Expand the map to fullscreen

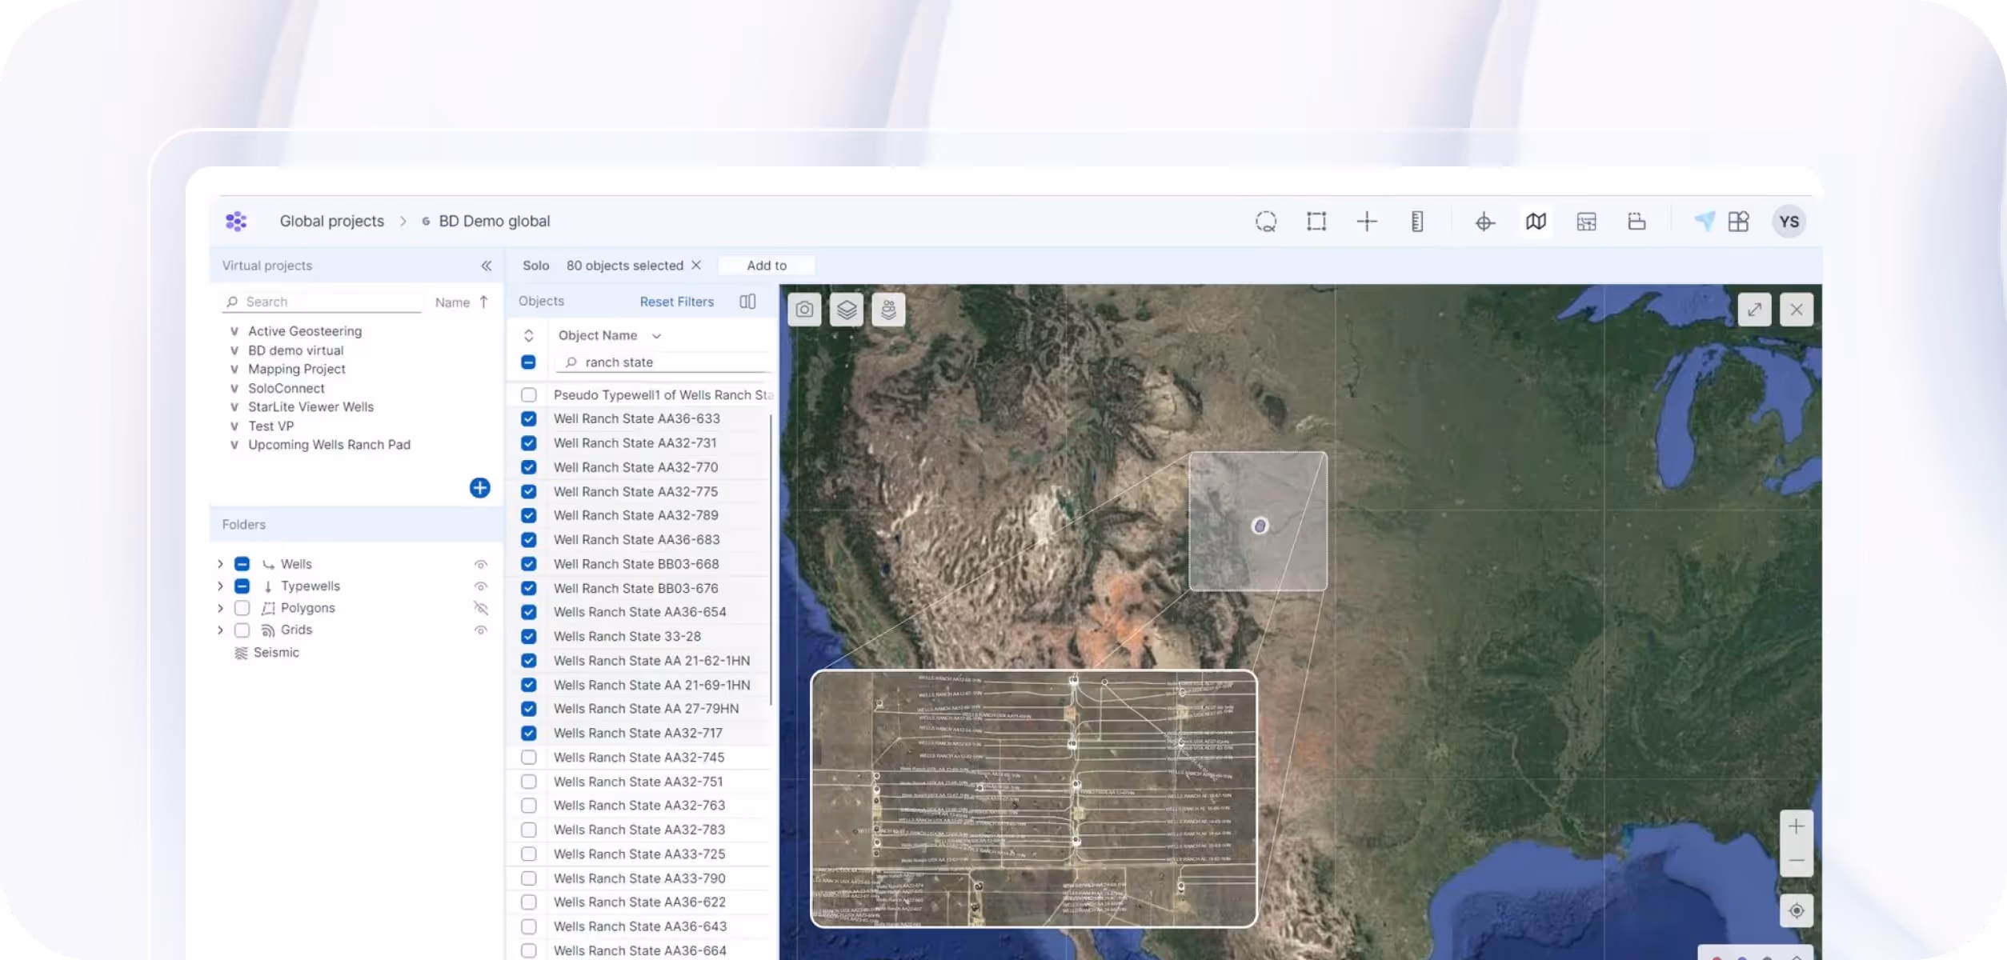tap(1754, 310)
